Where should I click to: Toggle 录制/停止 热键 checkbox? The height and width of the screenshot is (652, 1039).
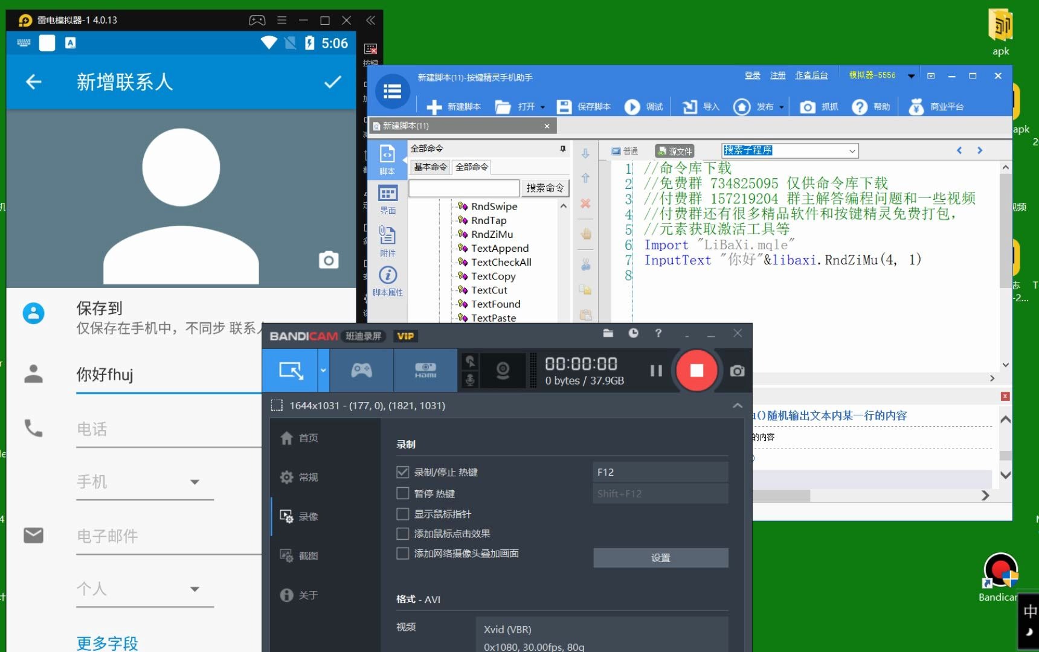click(x=403, y=472)
